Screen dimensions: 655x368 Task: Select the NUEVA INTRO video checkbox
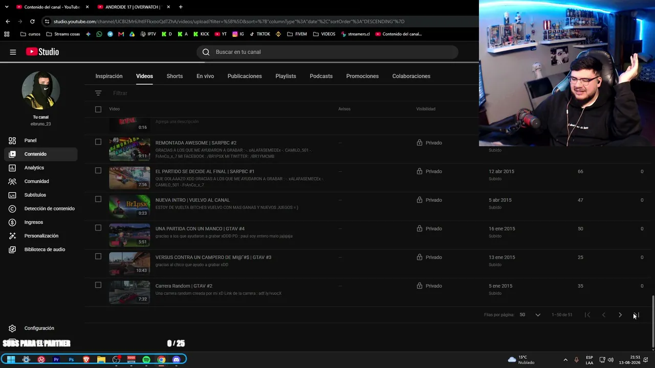(x=98, y=199)
